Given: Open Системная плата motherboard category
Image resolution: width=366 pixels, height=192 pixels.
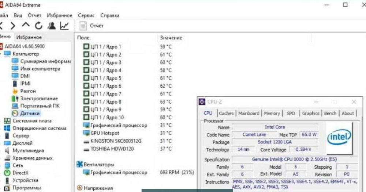Looking at the screenshot, I should point(32,121).
